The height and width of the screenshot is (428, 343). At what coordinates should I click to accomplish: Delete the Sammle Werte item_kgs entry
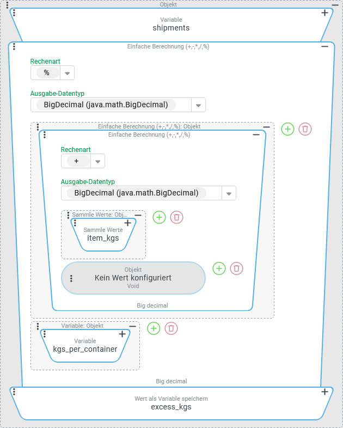pyautogui.click(x=176, y=217)
